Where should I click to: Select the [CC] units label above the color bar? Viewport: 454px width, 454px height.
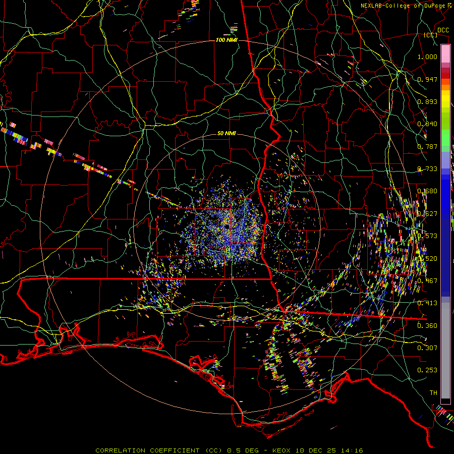pos(431,35)
